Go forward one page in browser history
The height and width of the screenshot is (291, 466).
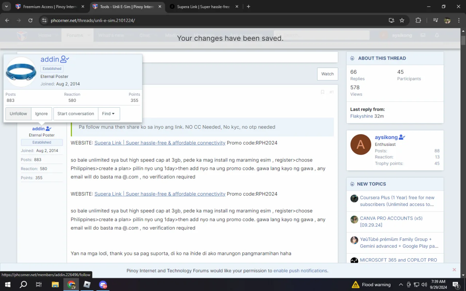tap(19, 20)
